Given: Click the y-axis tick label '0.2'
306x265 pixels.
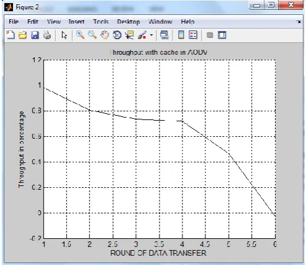Looking at the screenshot, I should pyautogui.click(x=37, y=187).
